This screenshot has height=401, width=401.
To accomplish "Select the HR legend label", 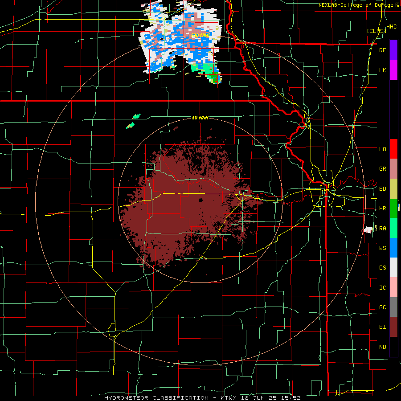I will coord(382,209).
